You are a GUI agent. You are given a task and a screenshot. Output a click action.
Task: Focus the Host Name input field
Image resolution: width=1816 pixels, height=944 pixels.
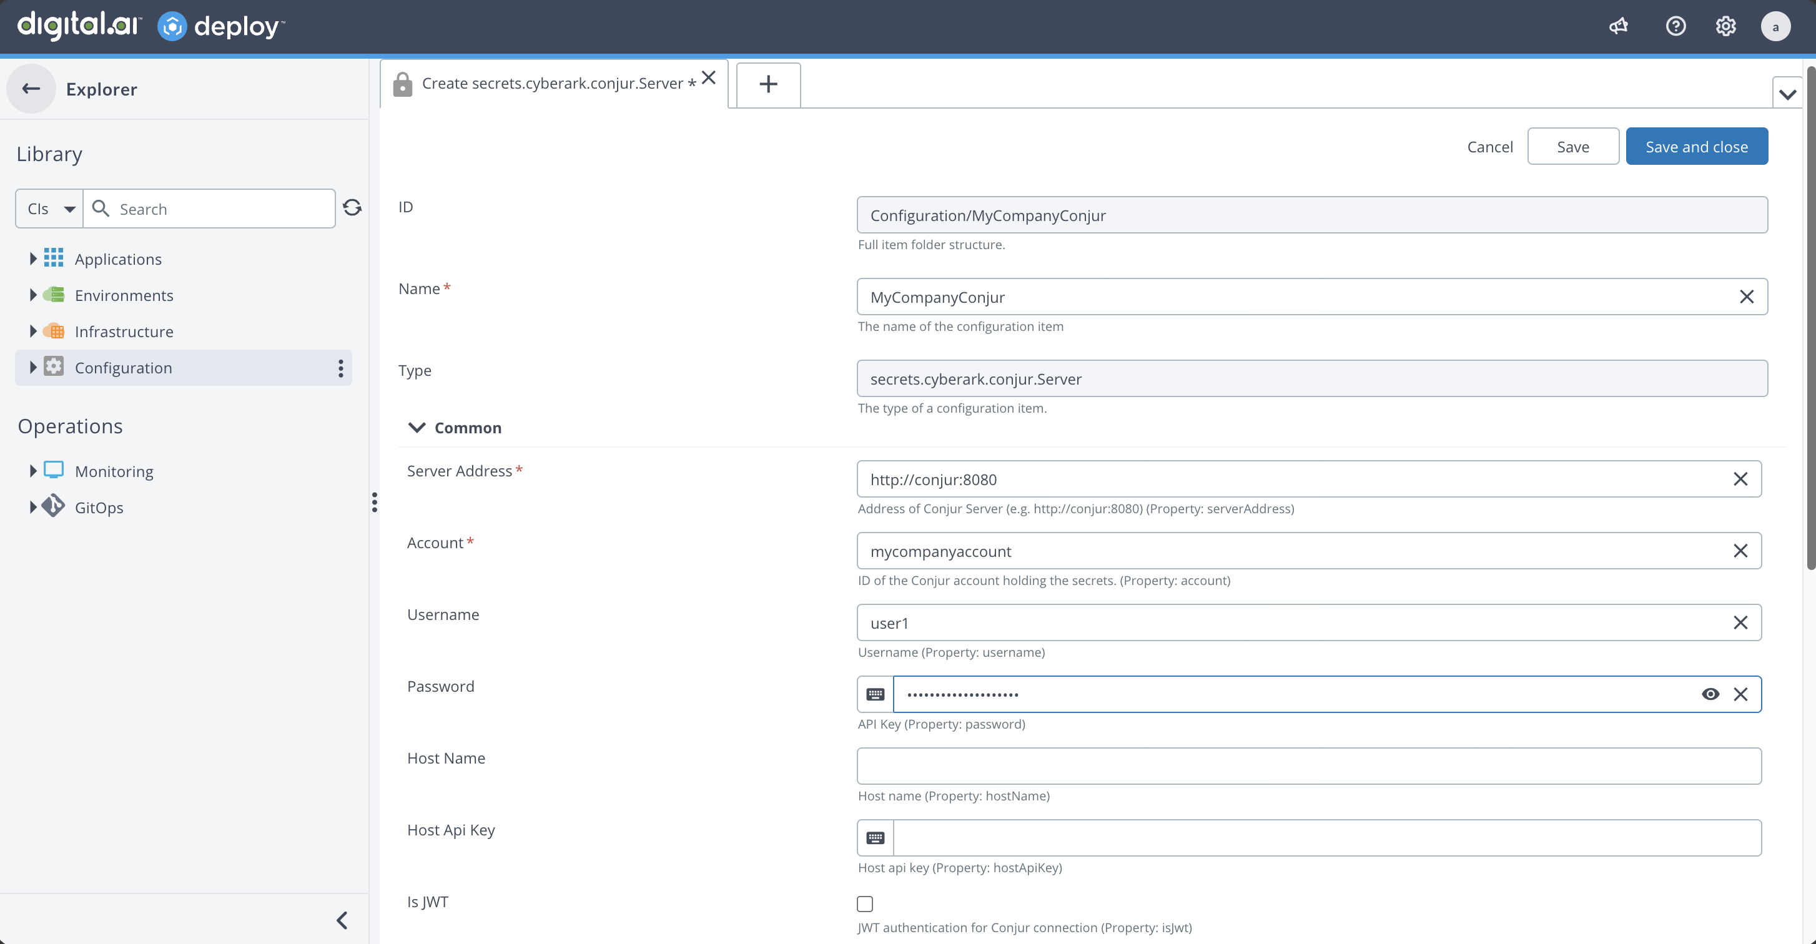[x=1308, y=765]
